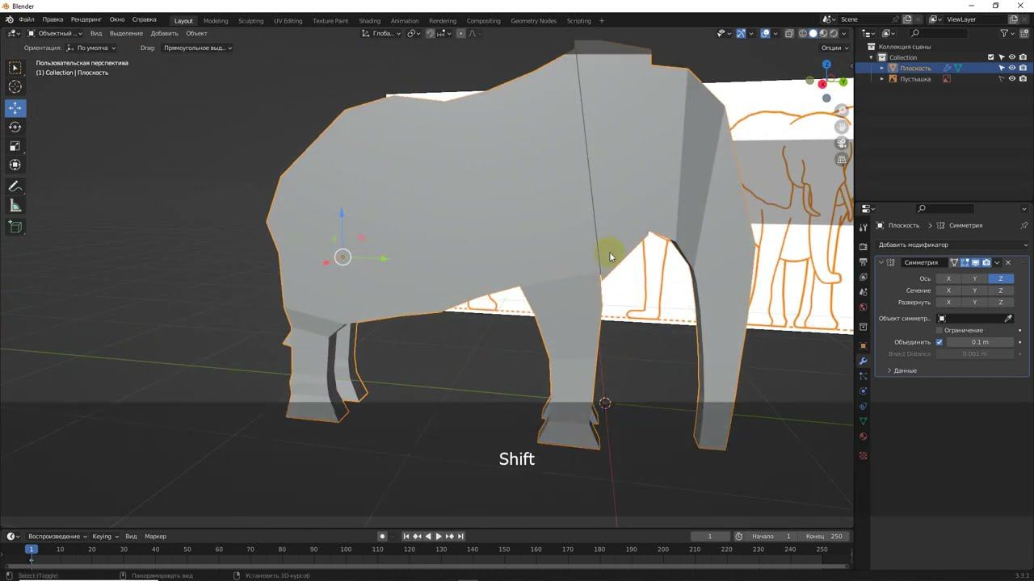Viewport: 1034px width, 581px height.
Task: Open the Рендеринг menu
Action: click(86, 19)
